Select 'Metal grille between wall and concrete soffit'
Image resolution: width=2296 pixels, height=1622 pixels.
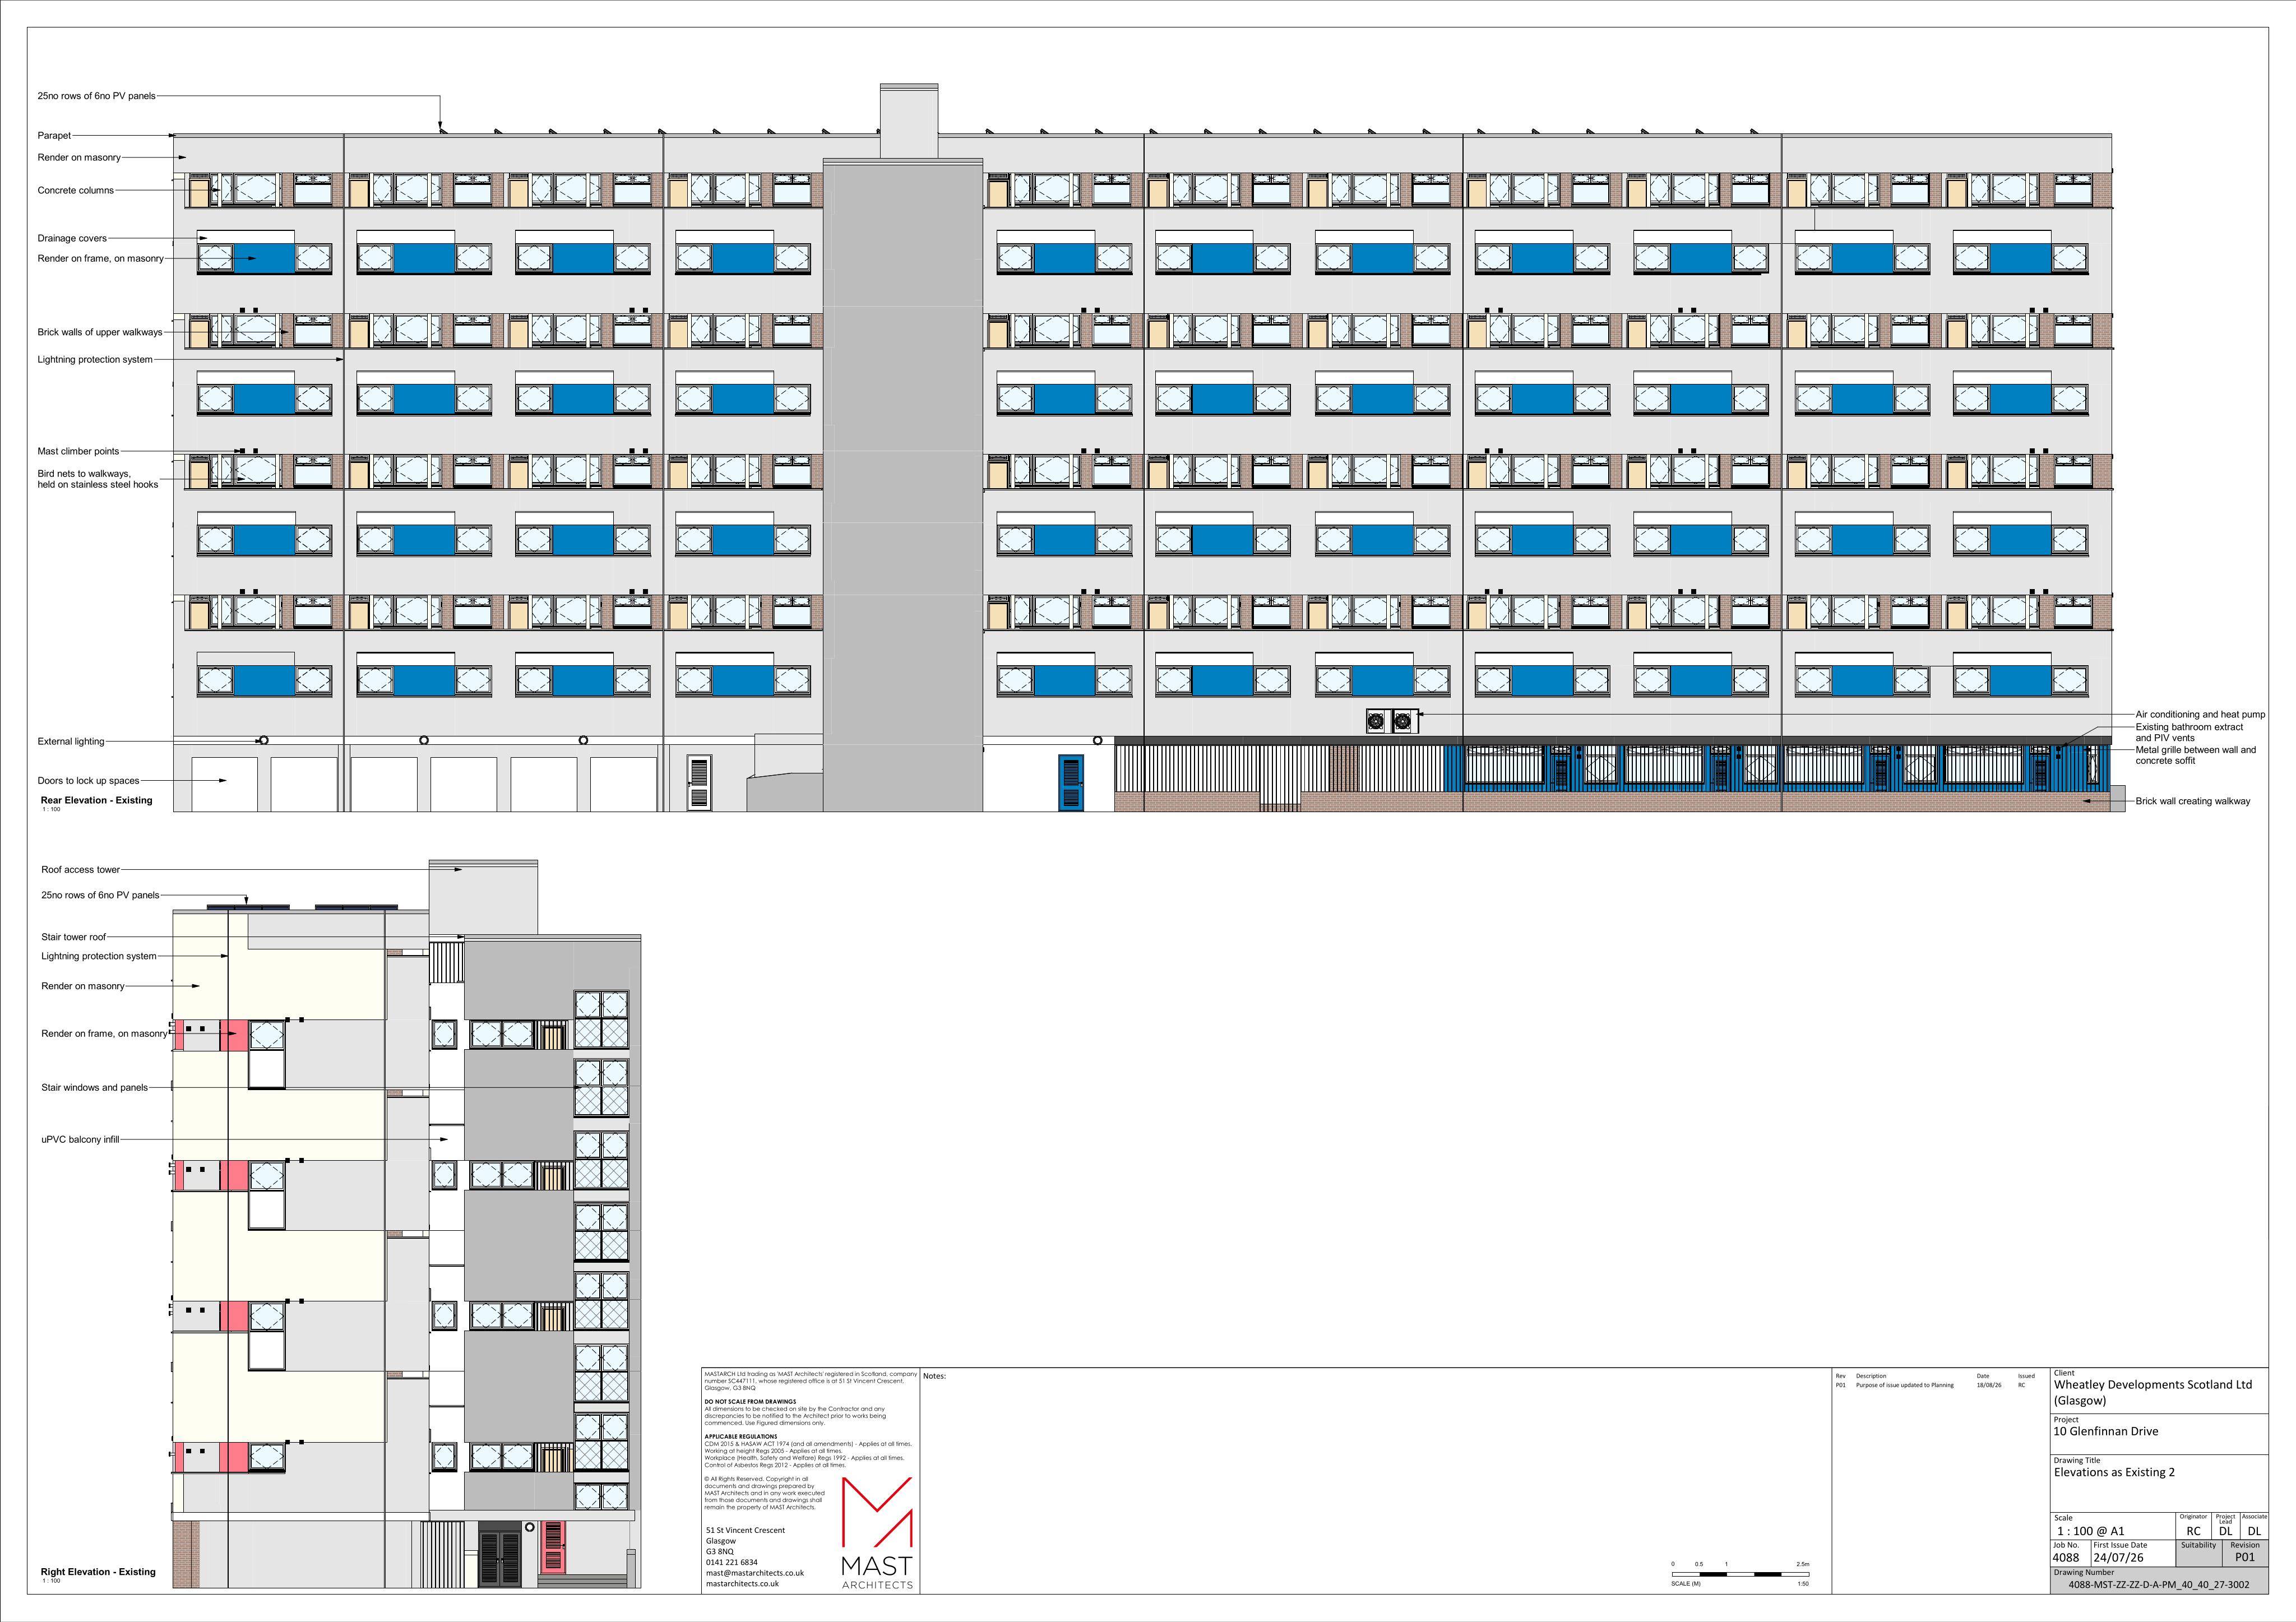point(2195,755)
